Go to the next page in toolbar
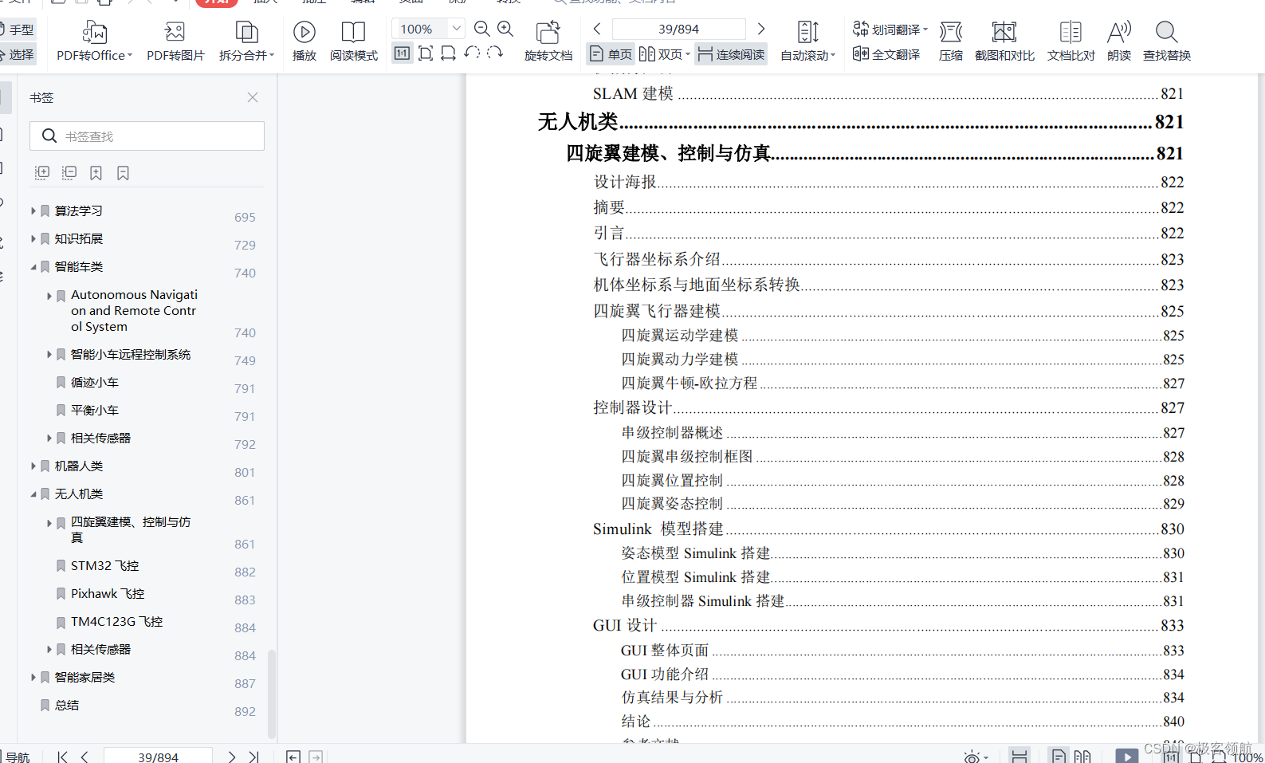 [761, 29]
